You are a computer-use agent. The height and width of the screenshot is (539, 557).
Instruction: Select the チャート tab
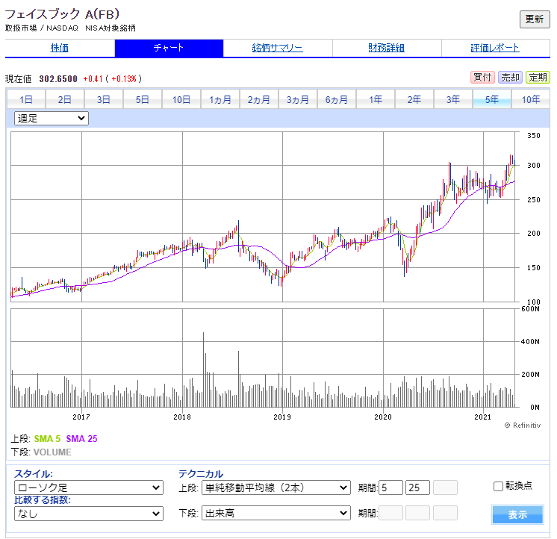pyautogui.click(x=169, y=48)
